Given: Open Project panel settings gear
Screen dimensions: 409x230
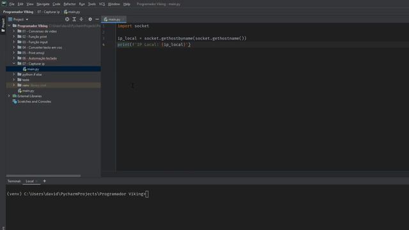Looking at the screenshot, I should tap(90, 19).
